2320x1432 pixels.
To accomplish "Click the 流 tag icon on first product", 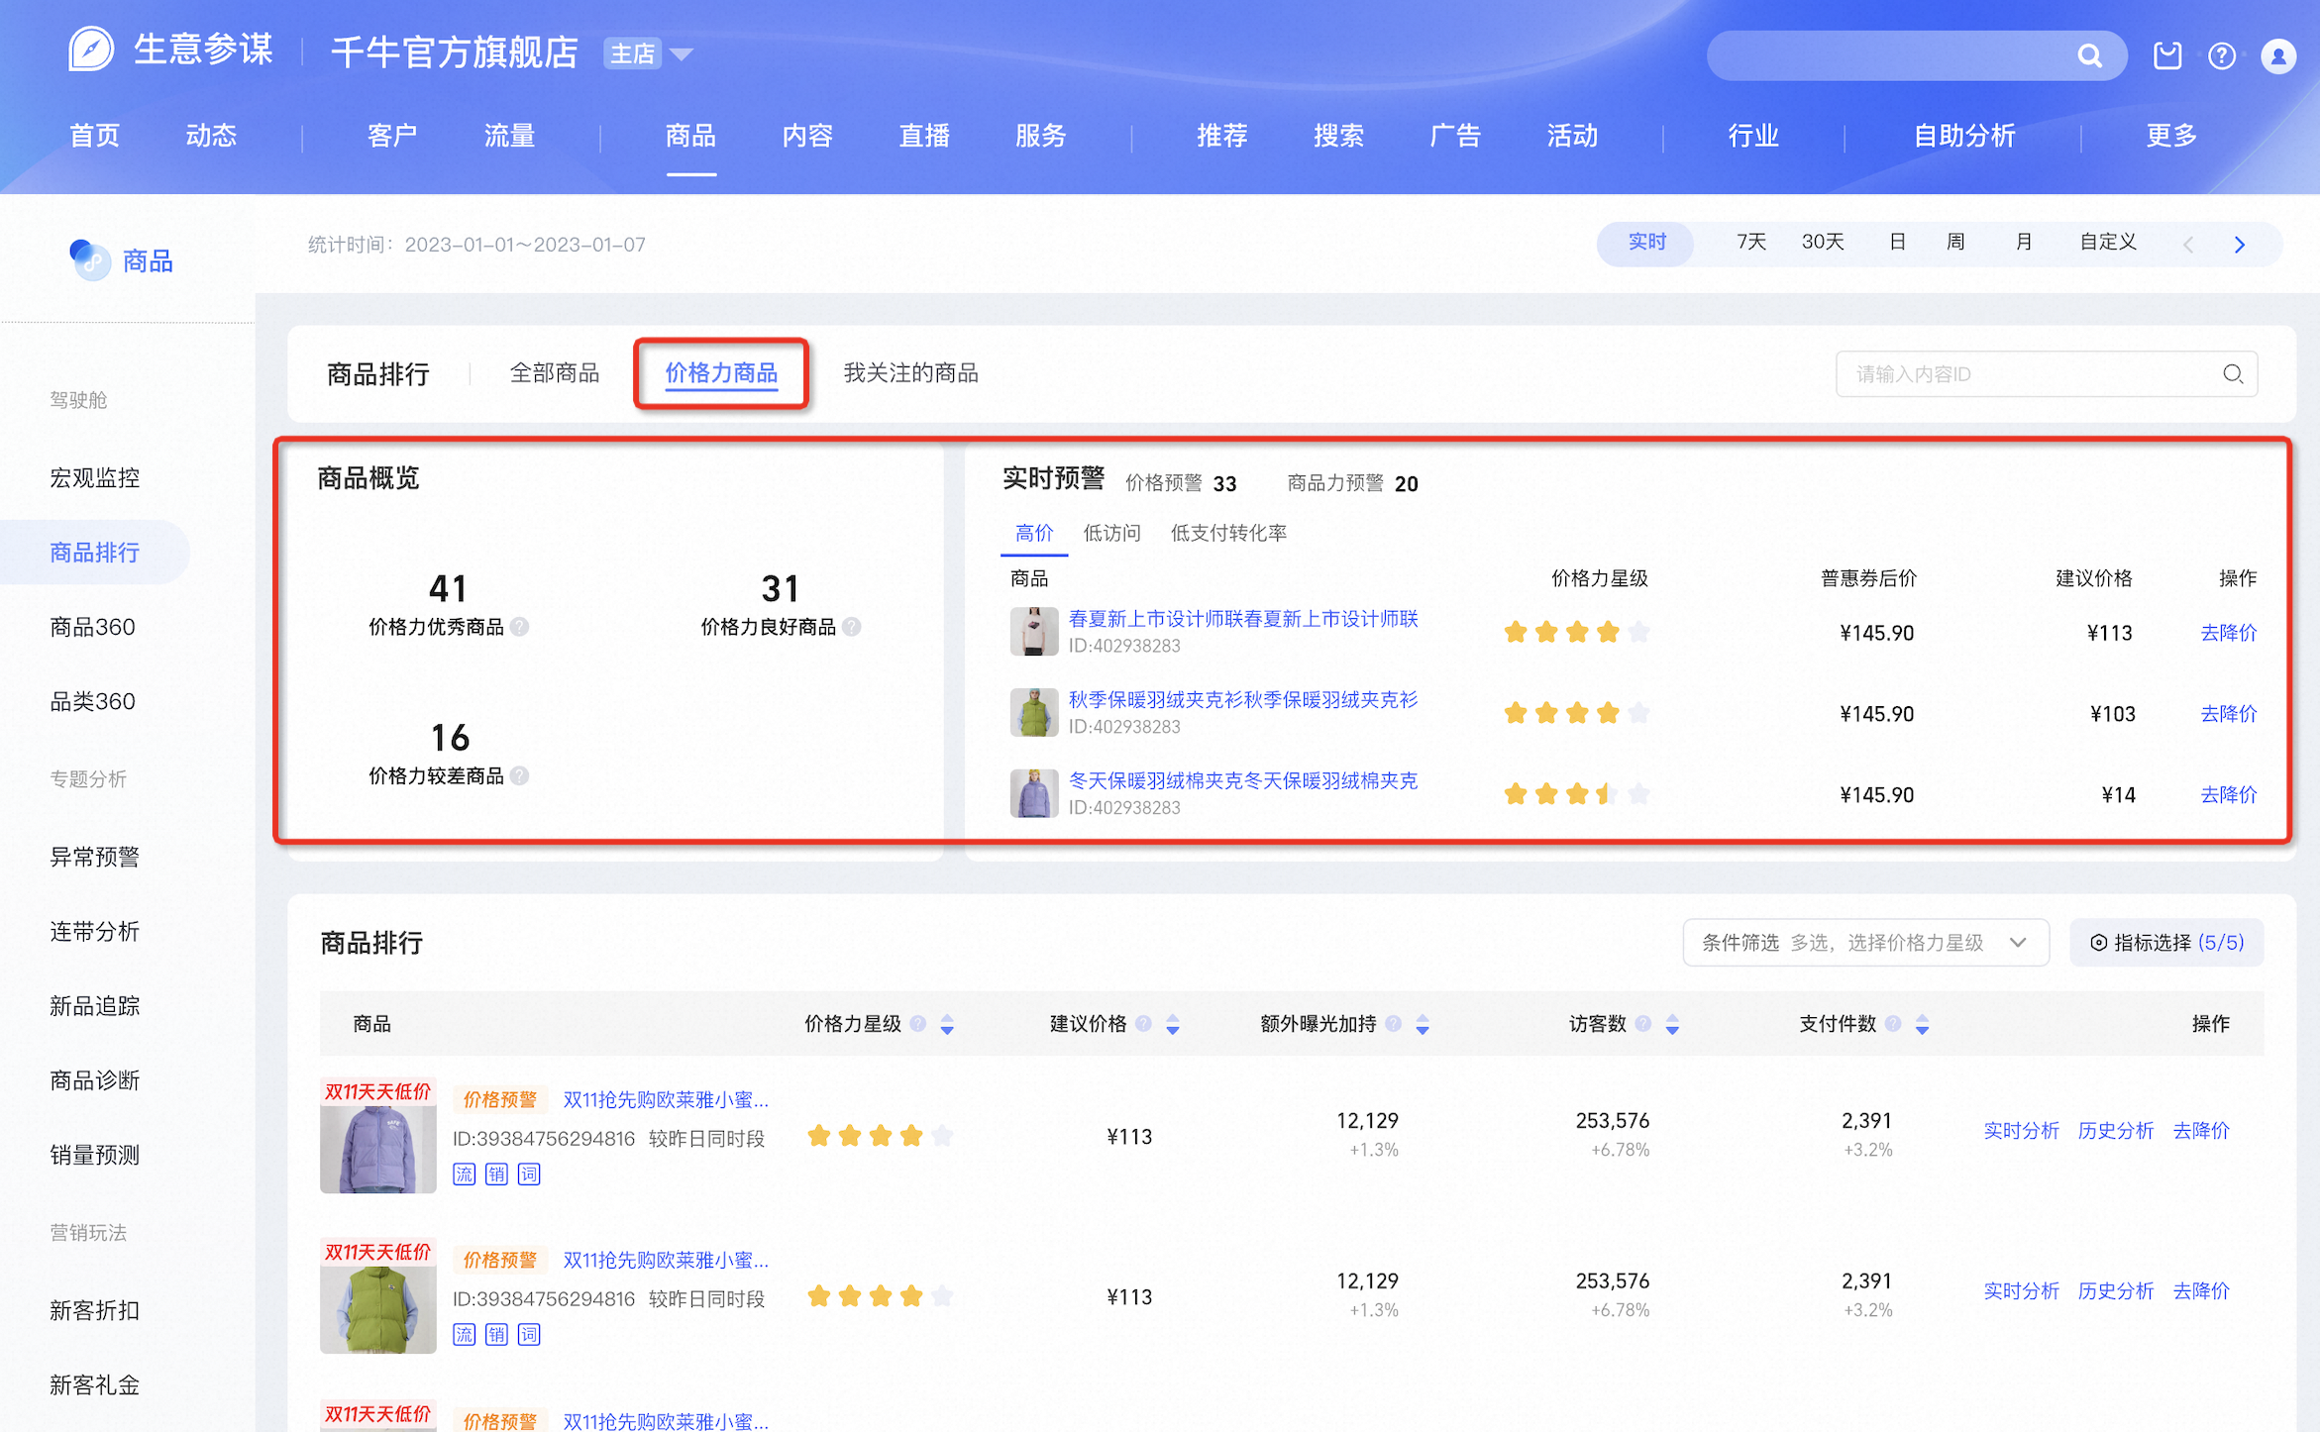I will point(465,1175).
